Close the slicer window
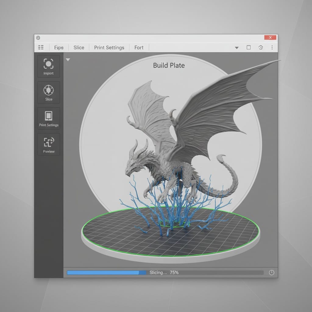The width and height of the screenshot is (312, 312). point(270,37)
